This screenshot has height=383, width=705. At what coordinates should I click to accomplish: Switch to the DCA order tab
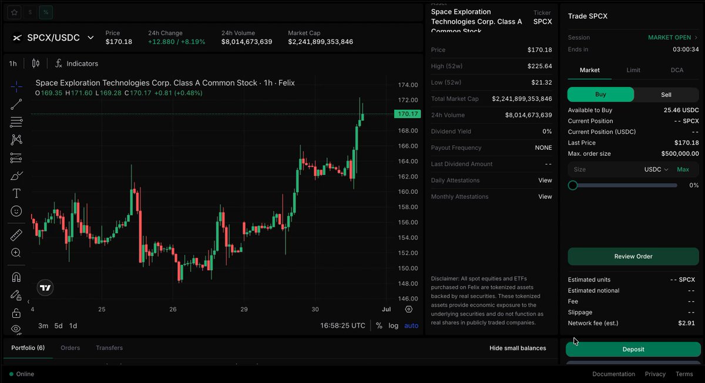pyautogui.click(x=677, y=70)
